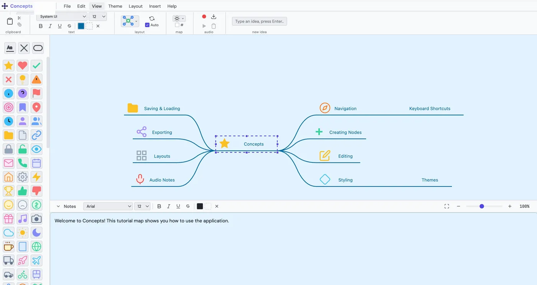This screenshot has height=285, width=537.
Task: Click the refresh layout icon
Action: [x=152, y=18]
